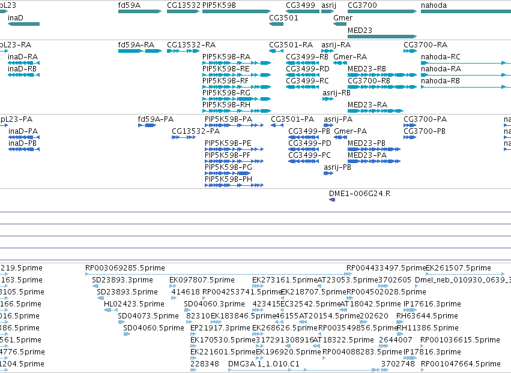
Task: Select transcript fd59A-RA
Action: [x=140, y=51]
